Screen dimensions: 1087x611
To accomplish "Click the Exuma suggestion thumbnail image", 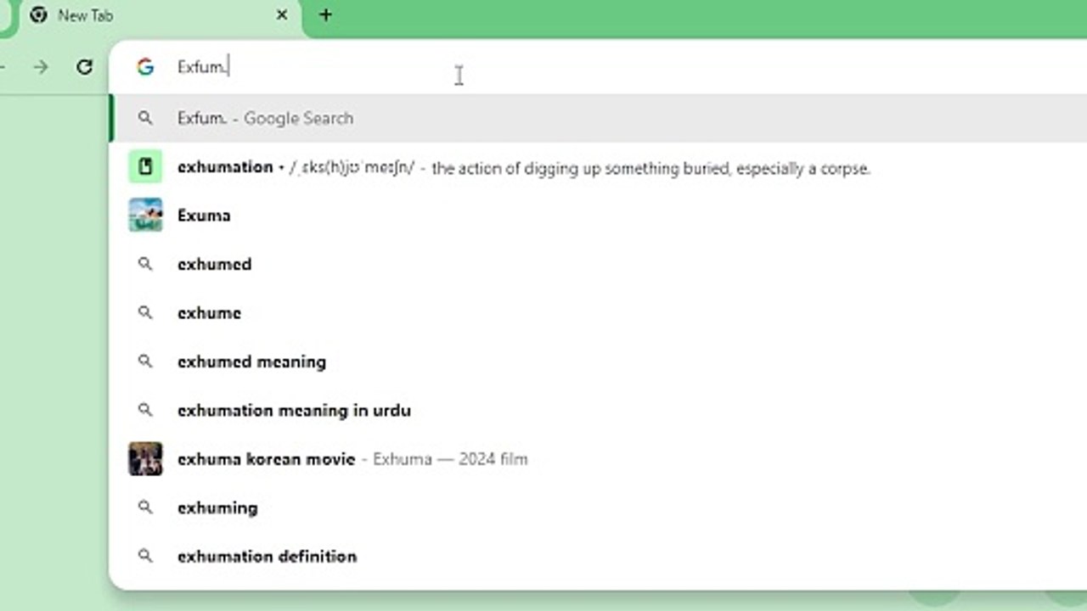I will (145, 215).
